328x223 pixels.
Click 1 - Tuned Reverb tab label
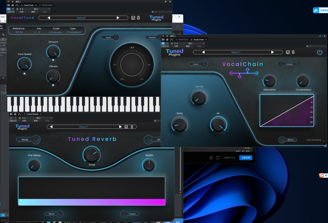tap(31, 114)
